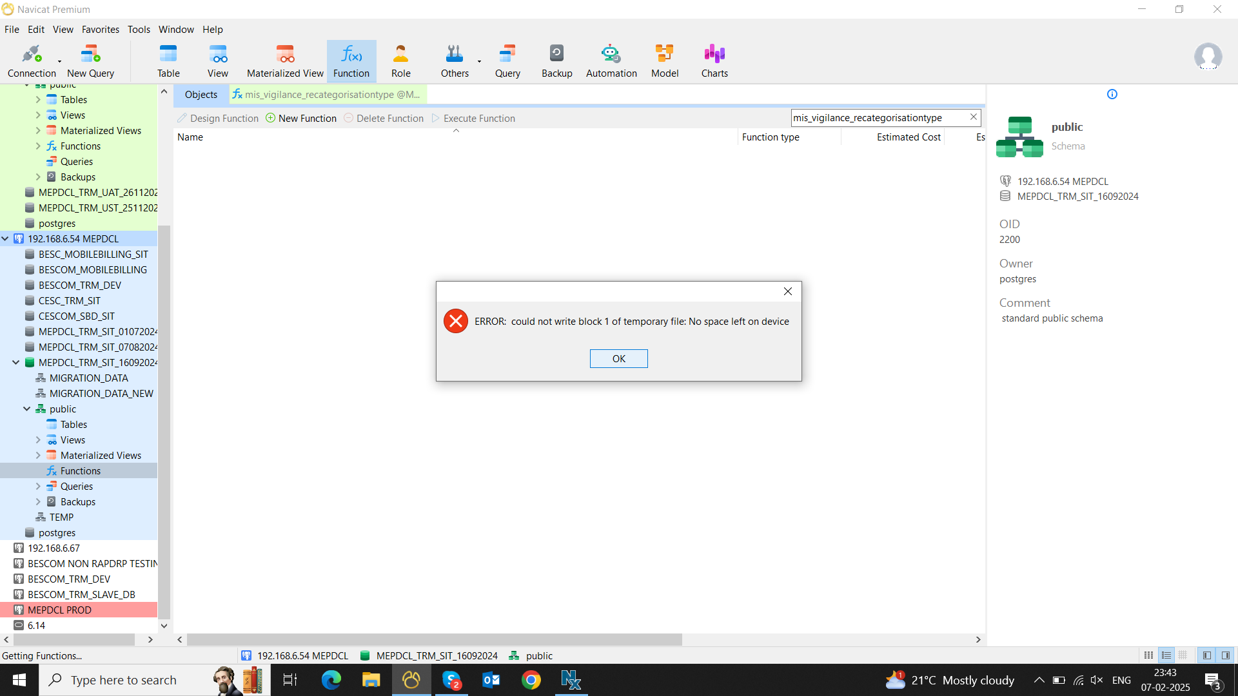
Task: Select the Function toolbar icon
Action: 351,61
